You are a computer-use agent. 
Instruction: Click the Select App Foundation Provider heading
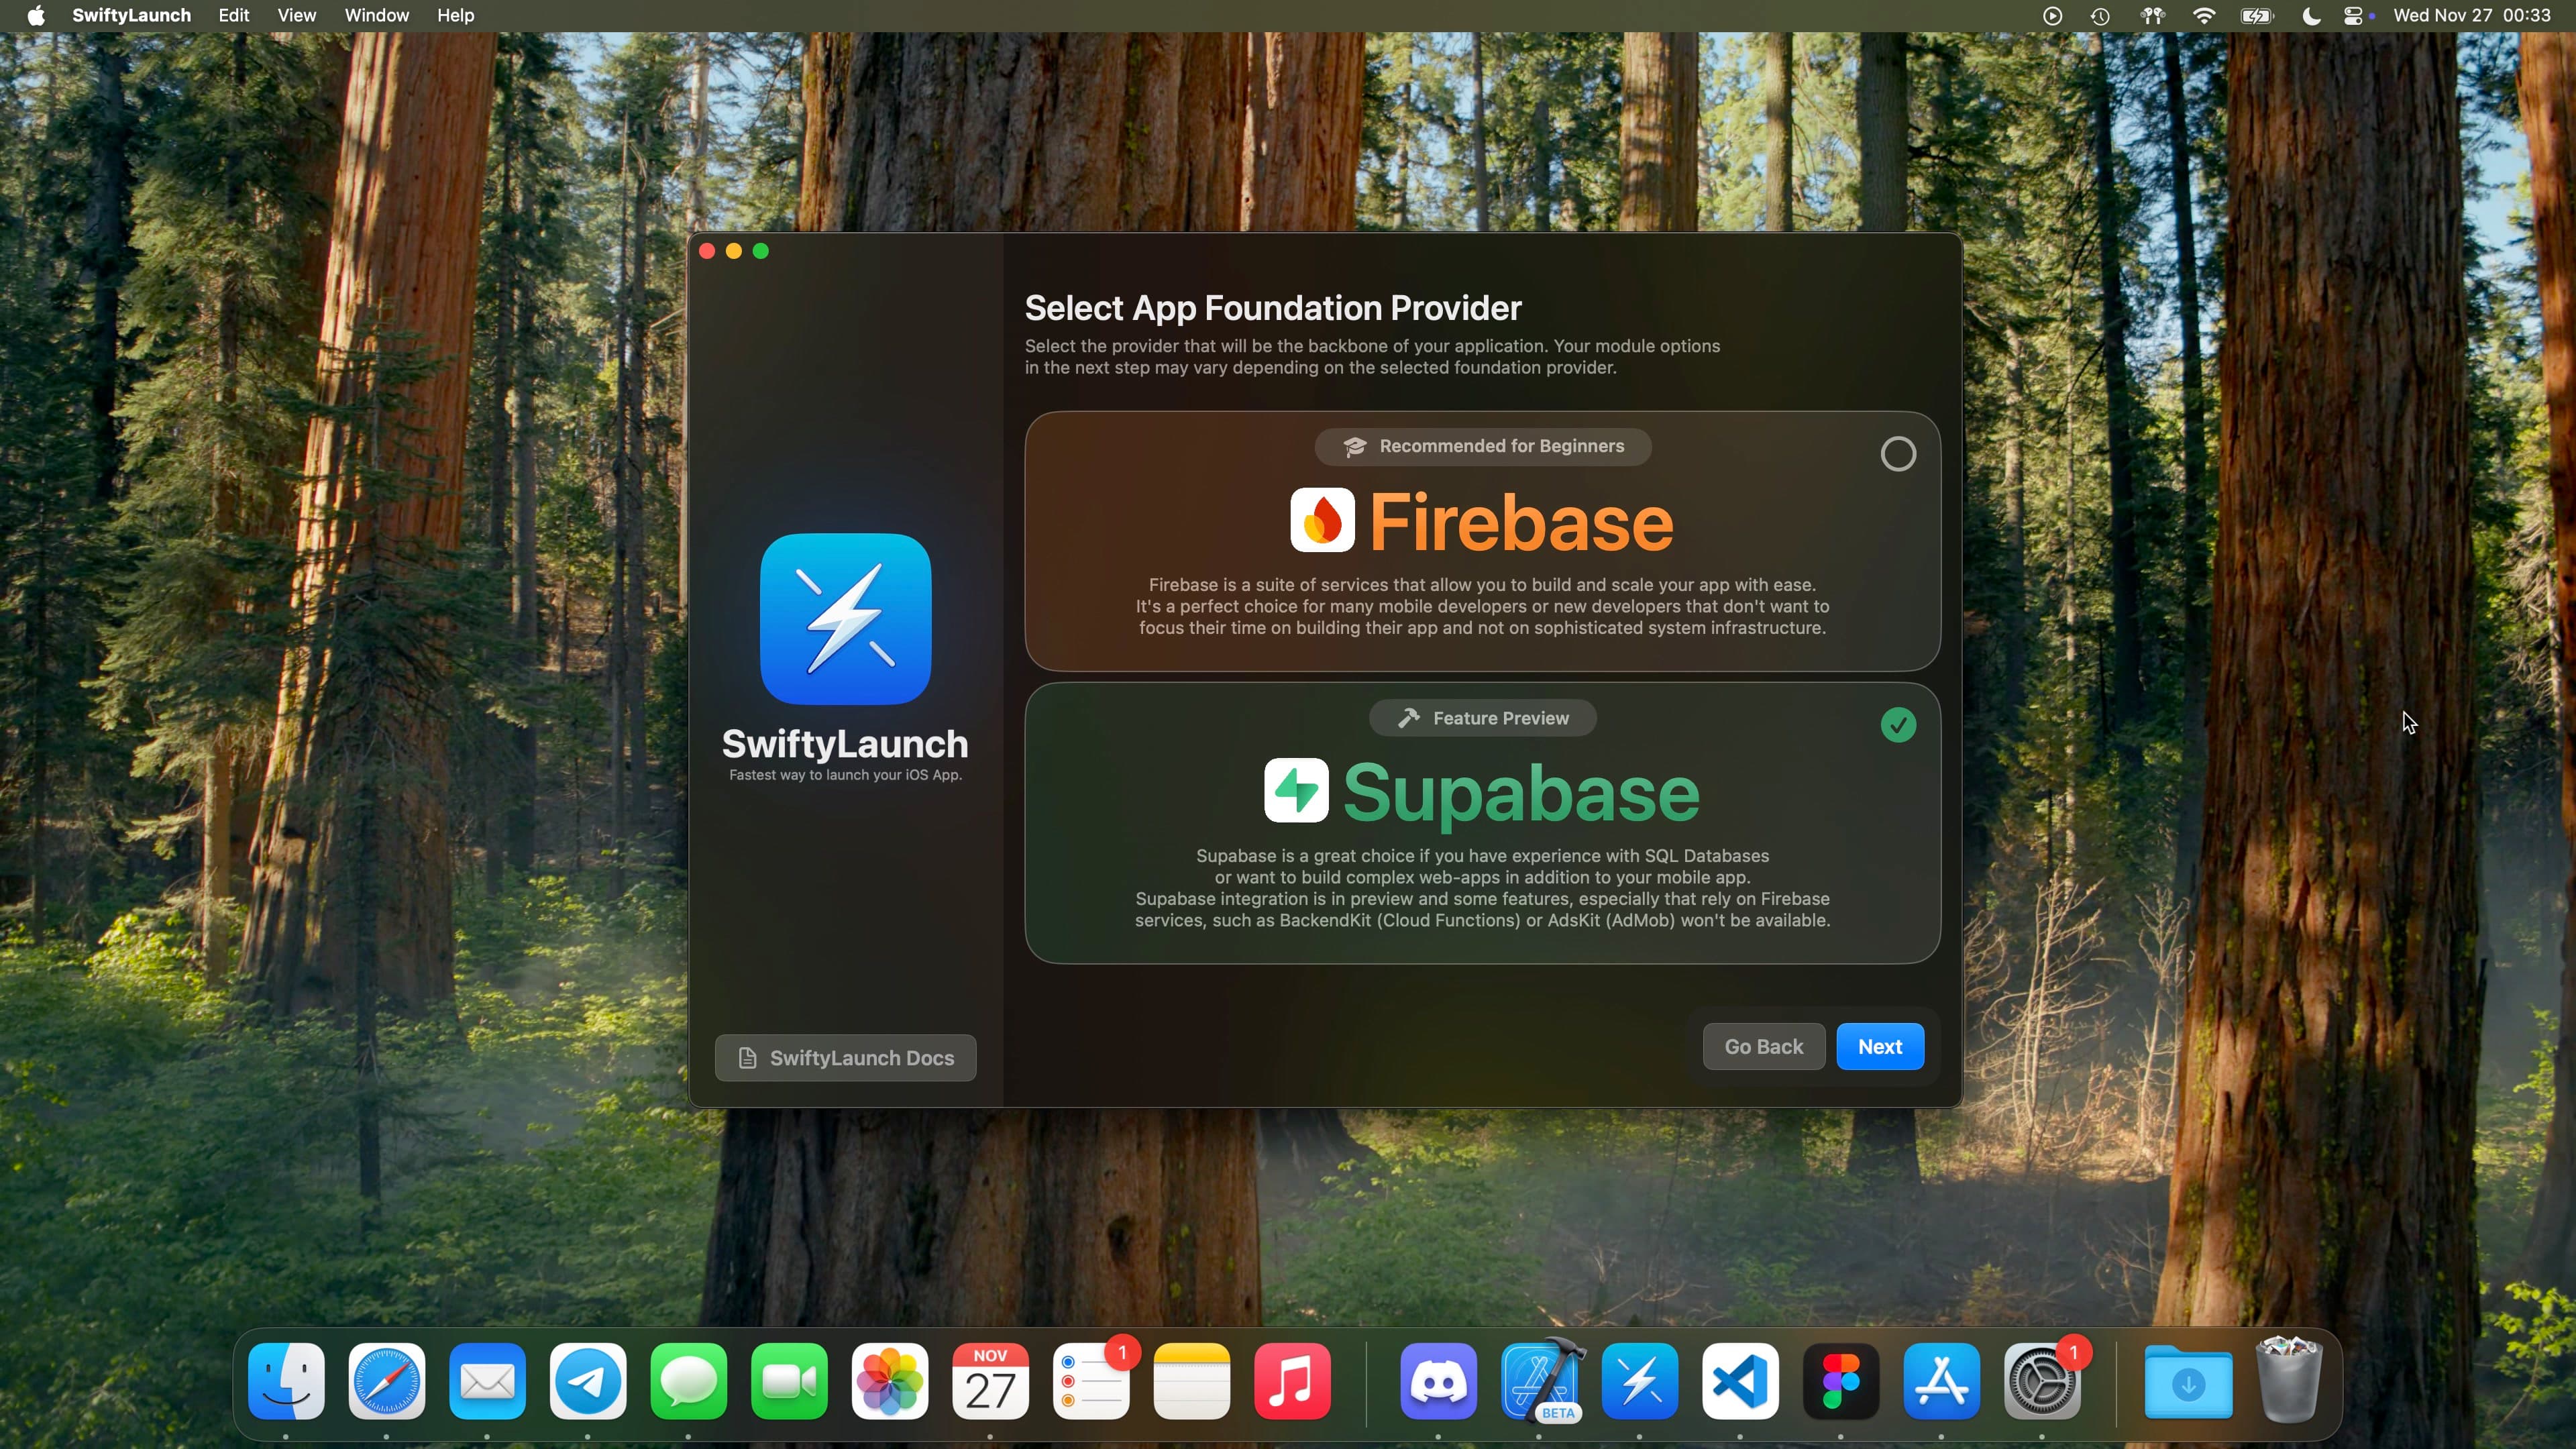1273,308
